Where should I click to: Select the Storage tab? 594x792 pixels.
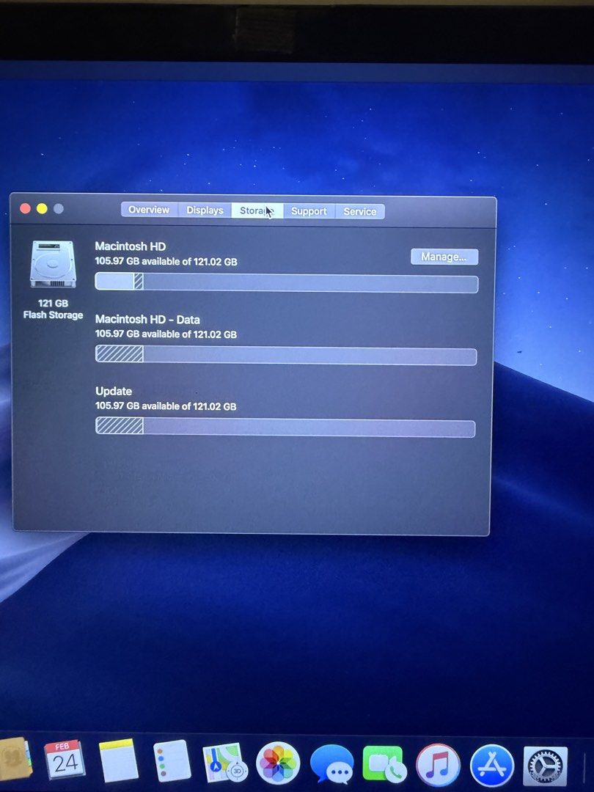(x=257, y=210)
